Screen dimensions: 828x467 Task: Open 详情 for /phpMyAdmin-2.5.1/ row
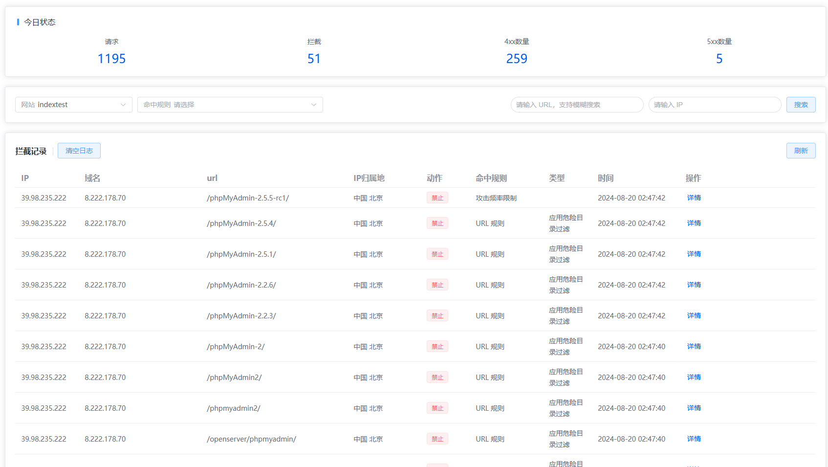pos(694,254)
